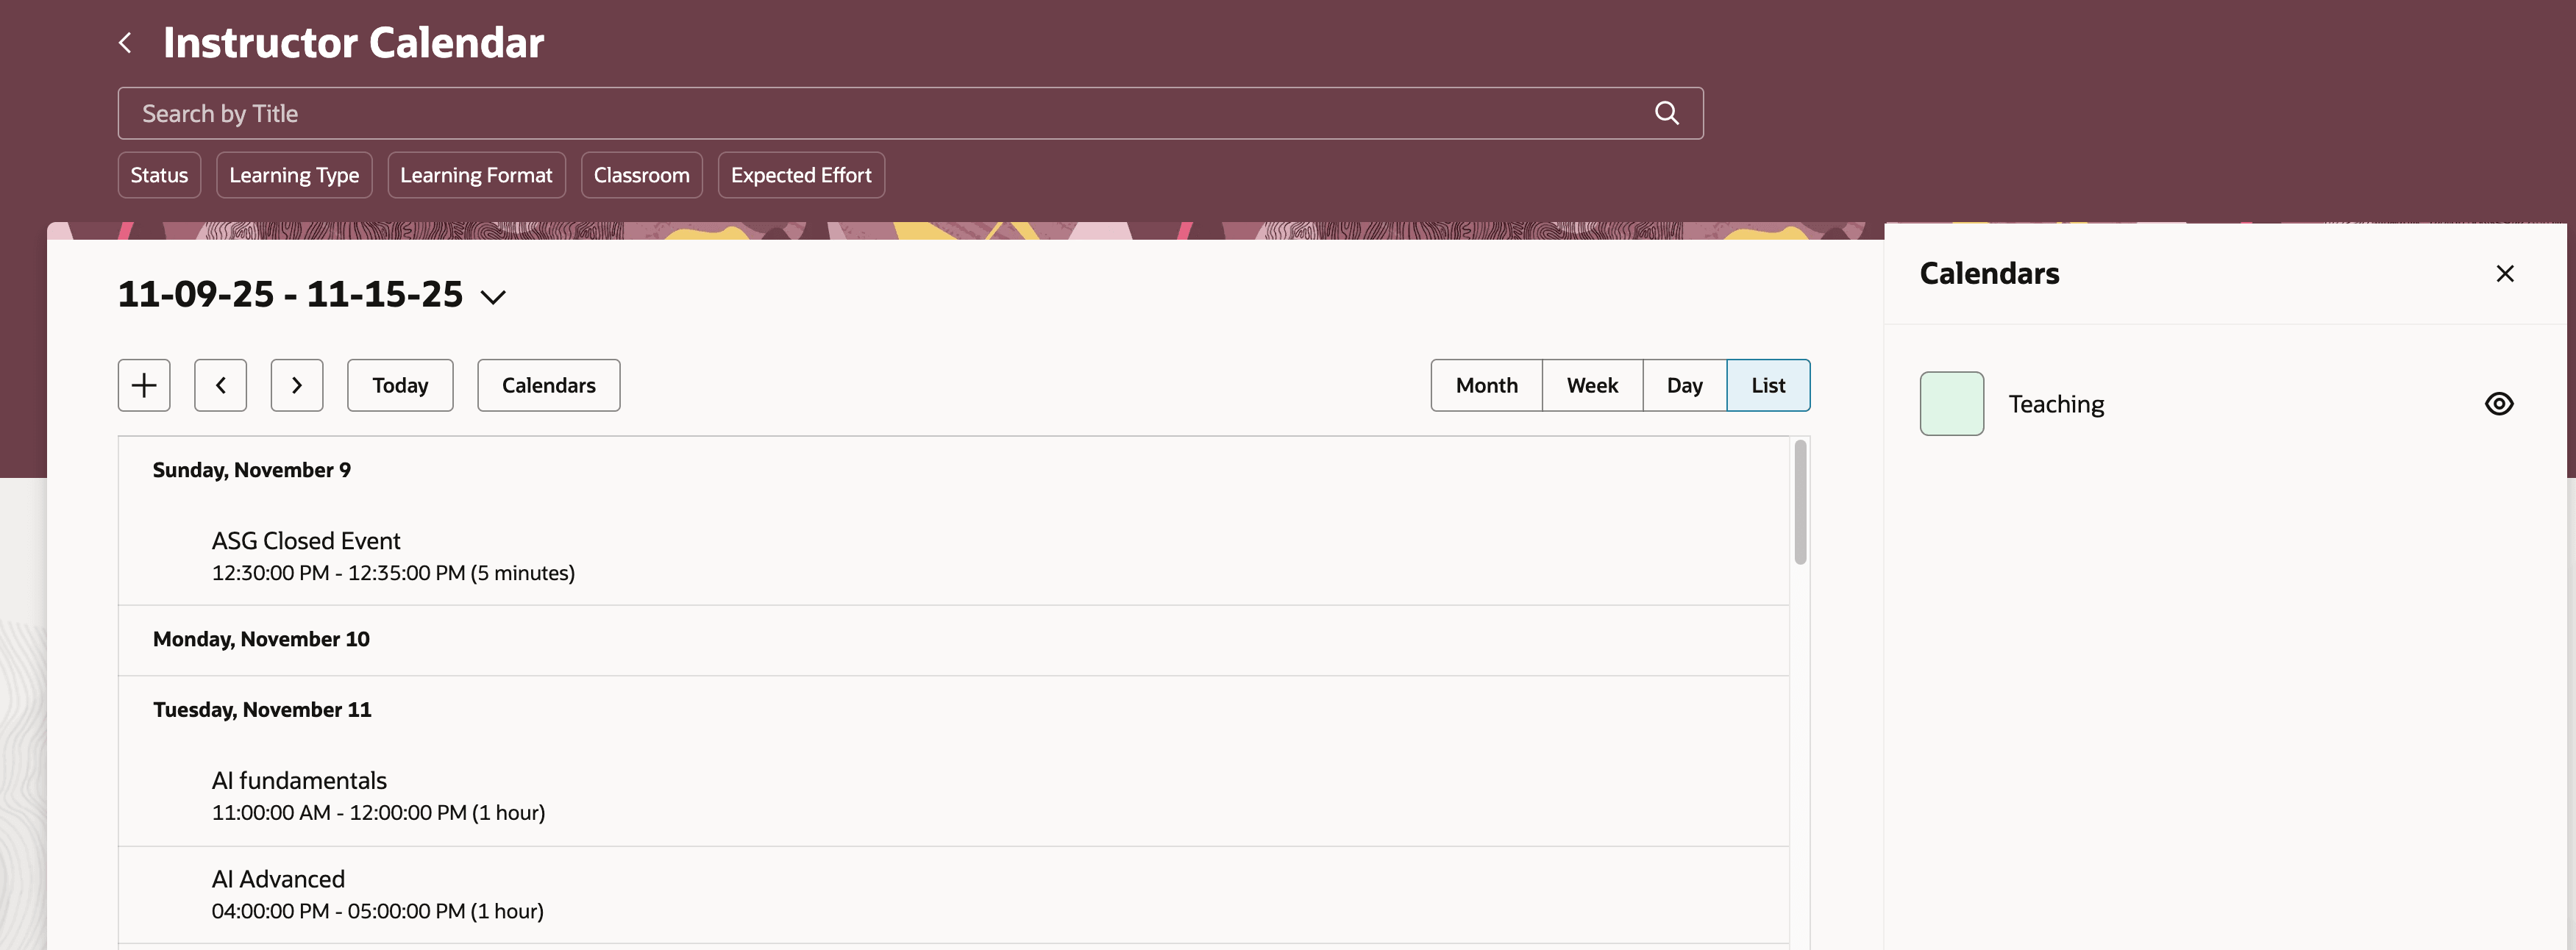This screenshot has height=950, width=2576.
Task: Open the Learning Type filter
Action: [294, 174]
